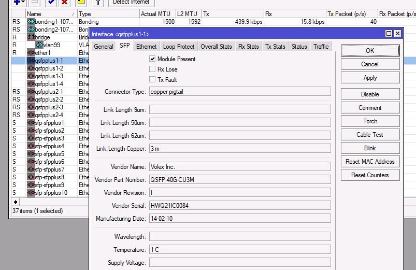
Task: Toggle the Tx Fault checkbox
Action: click(x=152, y=80)
